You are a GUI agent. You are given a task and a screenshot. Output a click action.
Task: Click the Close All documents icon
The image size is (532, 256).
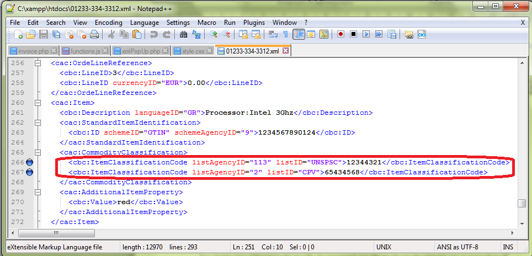coord(82,34)
